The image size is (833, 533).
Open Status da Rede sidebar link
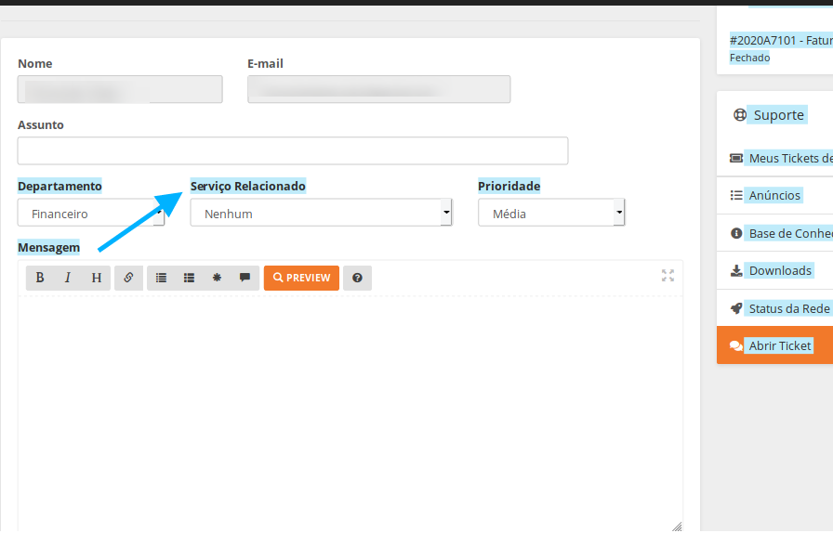click(x=788, y=308)
